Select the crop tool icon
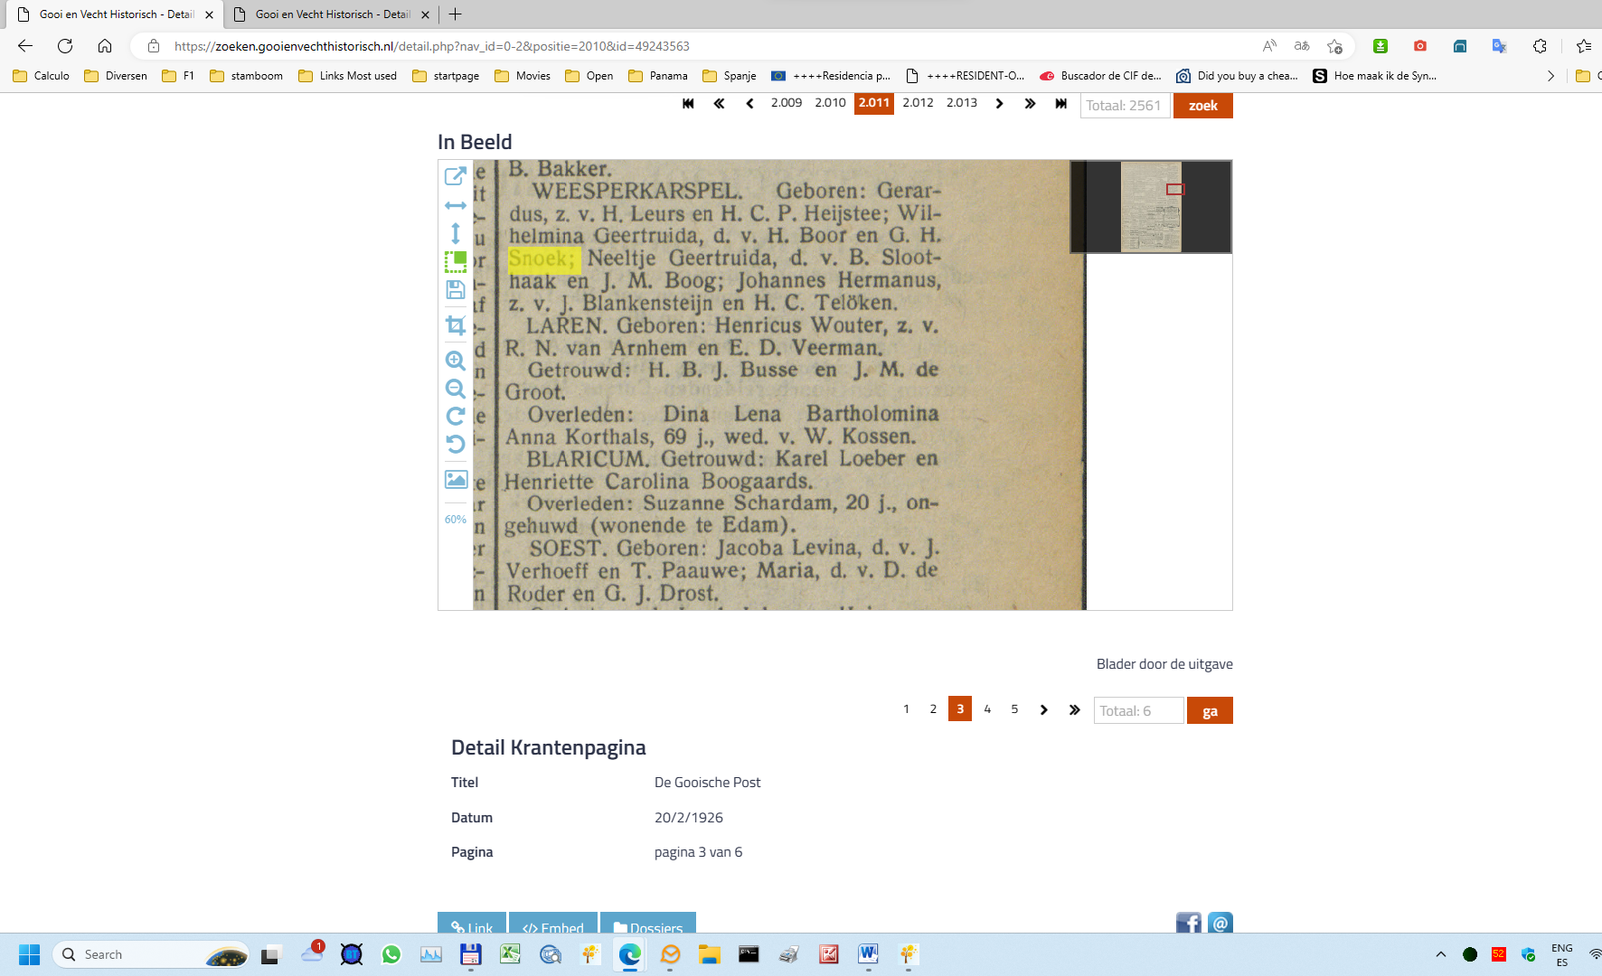 pyautogui.click(x=456, y=325)
